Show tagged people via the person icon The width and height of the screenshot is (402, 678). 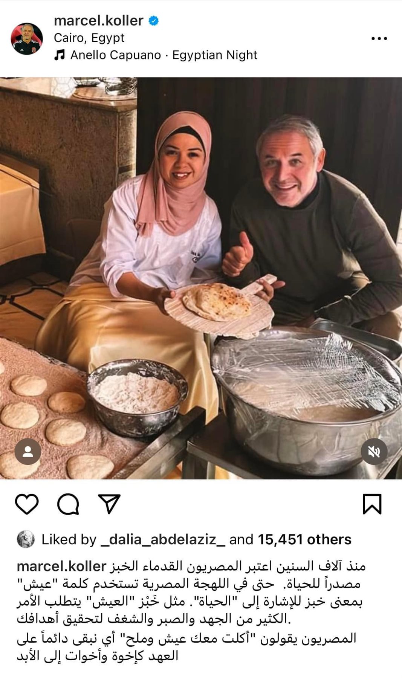pyautogui.click(x=28, y=451)
